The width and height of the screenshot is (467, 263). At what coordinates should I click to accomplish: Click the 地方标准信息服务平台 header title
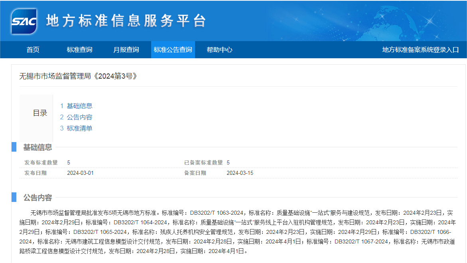pos(126,21)
